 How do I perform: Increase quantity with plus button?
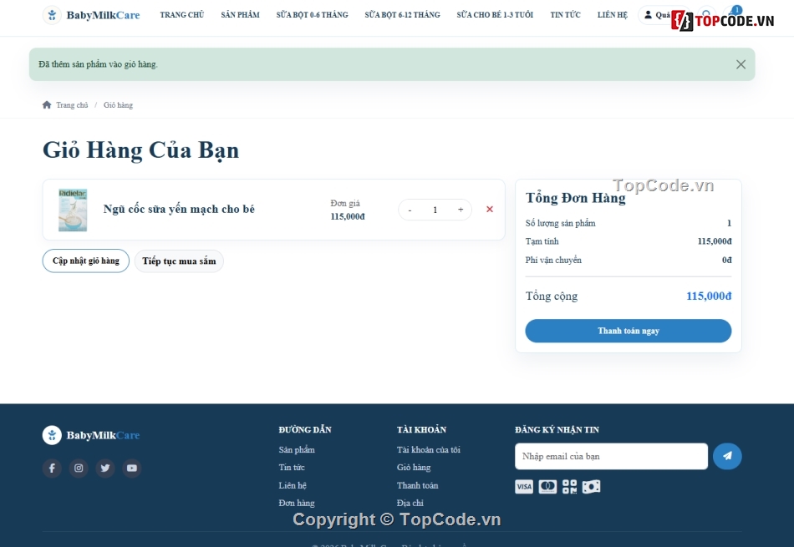[x=461, y=210]
